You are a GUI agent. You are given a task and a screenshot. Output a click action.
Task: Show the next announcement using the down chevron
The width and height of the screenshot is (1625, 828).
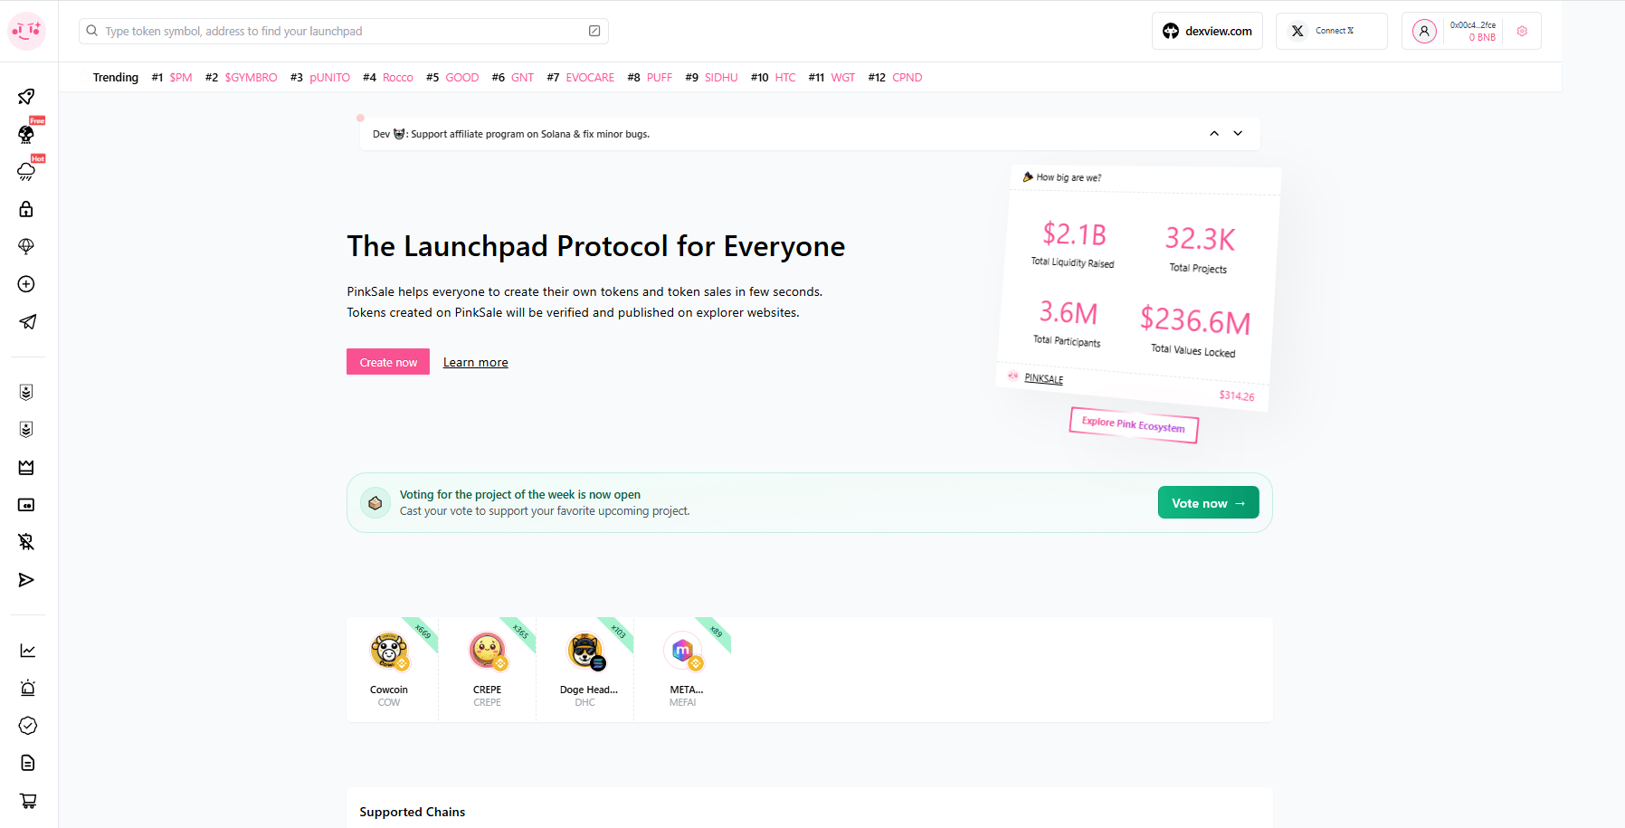1238,133
